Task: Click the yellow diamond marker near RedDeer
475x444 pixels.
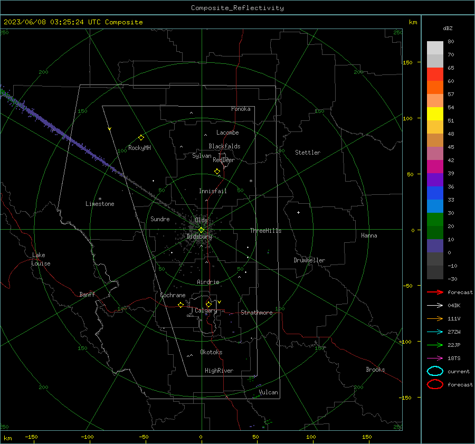Action: (217, 172)
